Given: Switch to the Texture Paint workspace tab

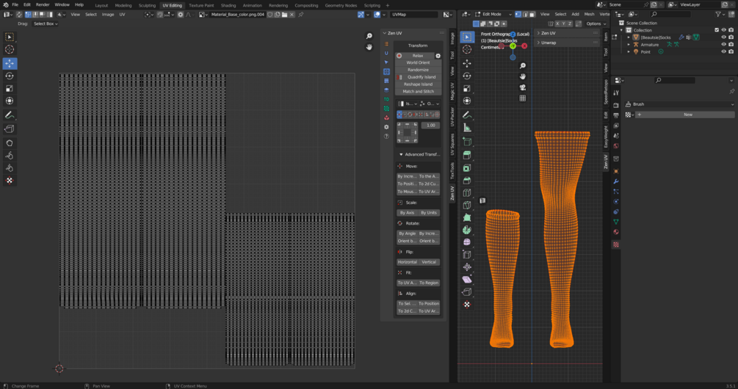Looking at the screenshot, I should [x=201, y=5].
